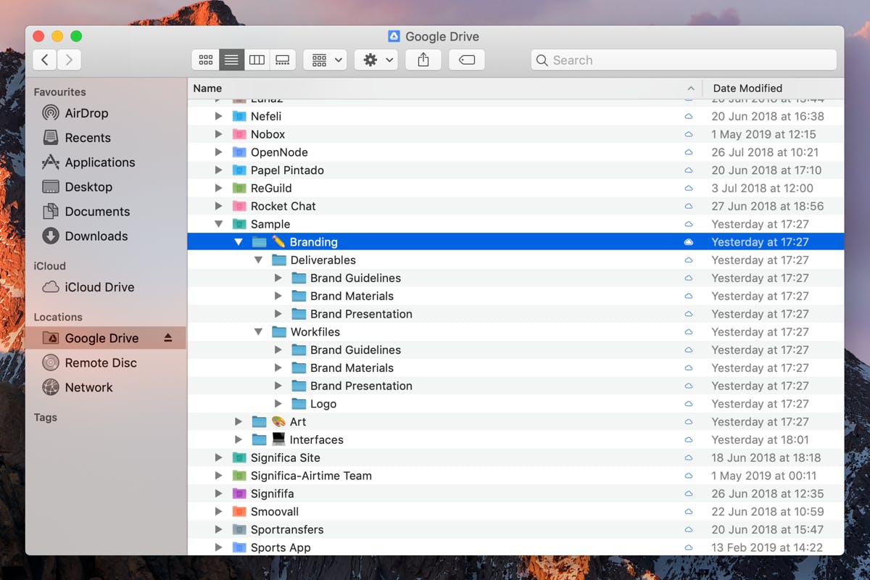870x580 pixels.
Task: Click the Workfiles folder icon
Action: pyautogui.click(x=279, y=332)
